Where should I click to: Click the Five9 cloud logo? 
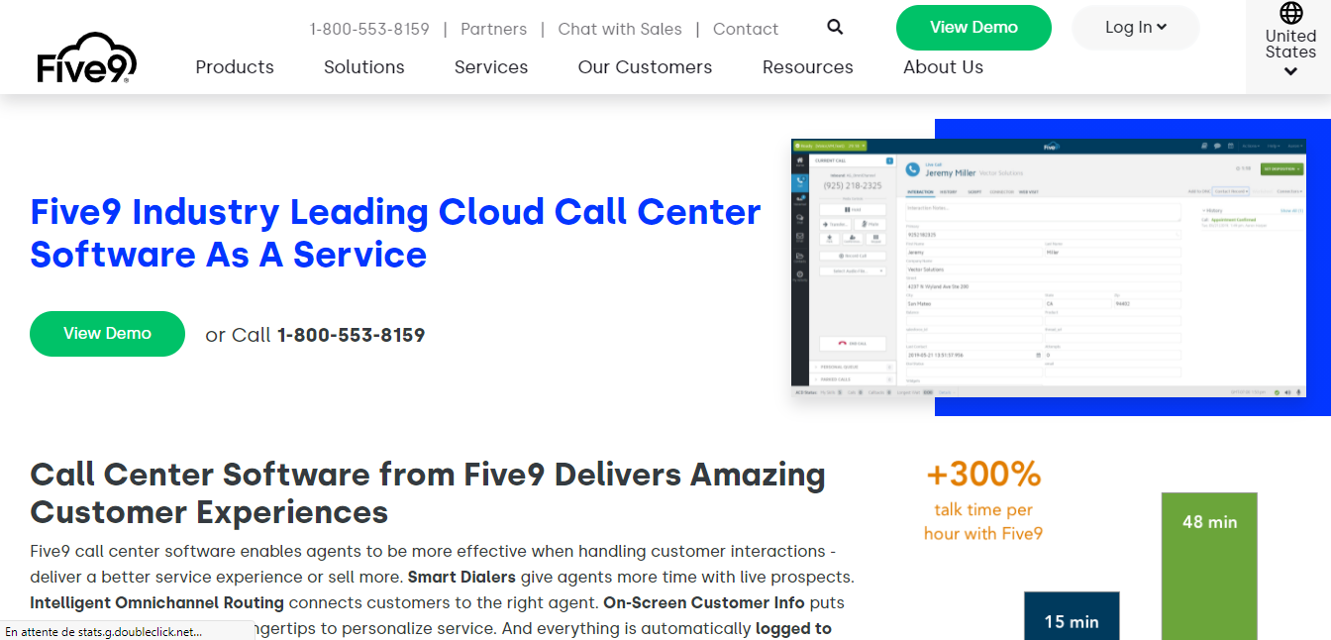click(87, 57)
